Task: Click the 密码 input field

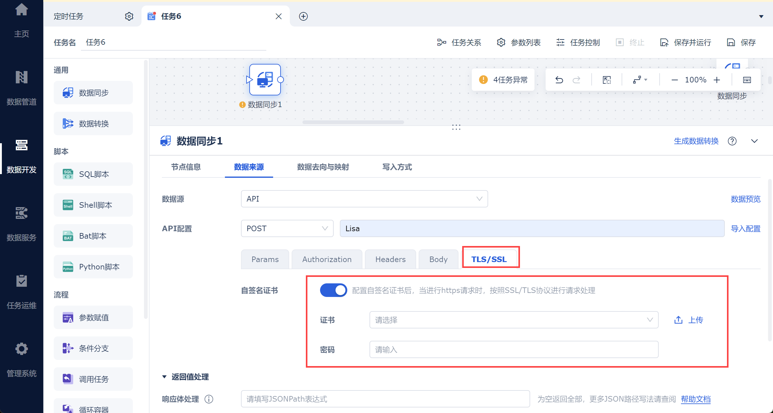Action: (x=513, y=349)
